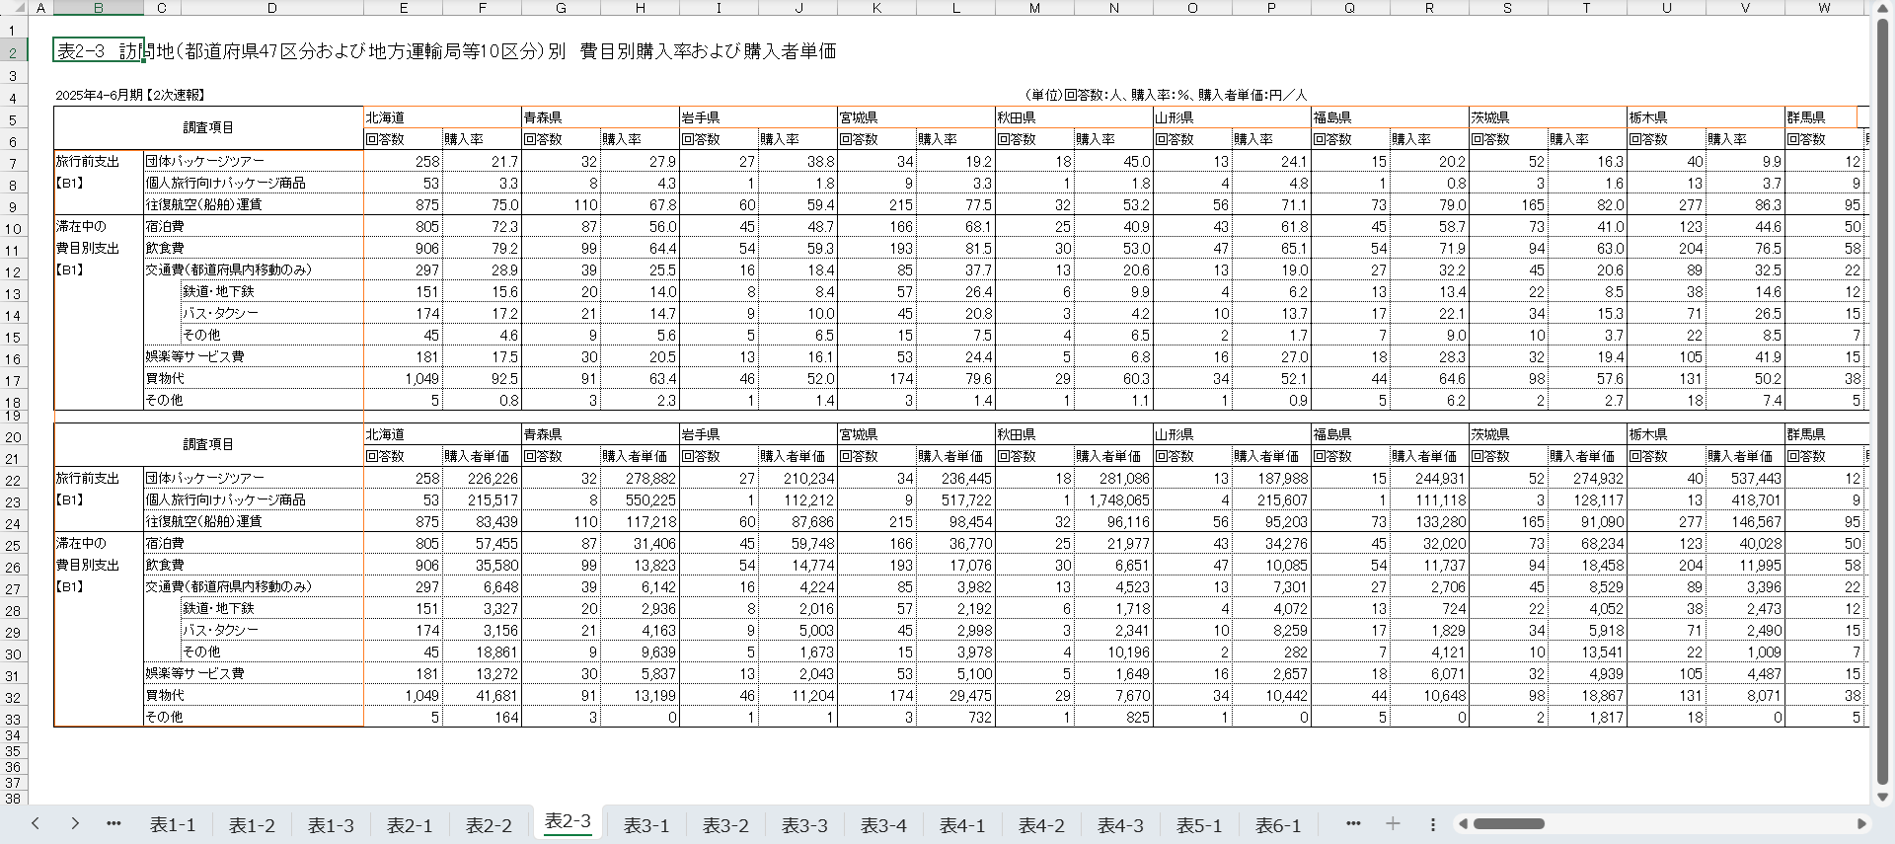Click the vertical scrollbar thumb
This screenshot has height=844, width=1895.
click(x=1882, y=395)
